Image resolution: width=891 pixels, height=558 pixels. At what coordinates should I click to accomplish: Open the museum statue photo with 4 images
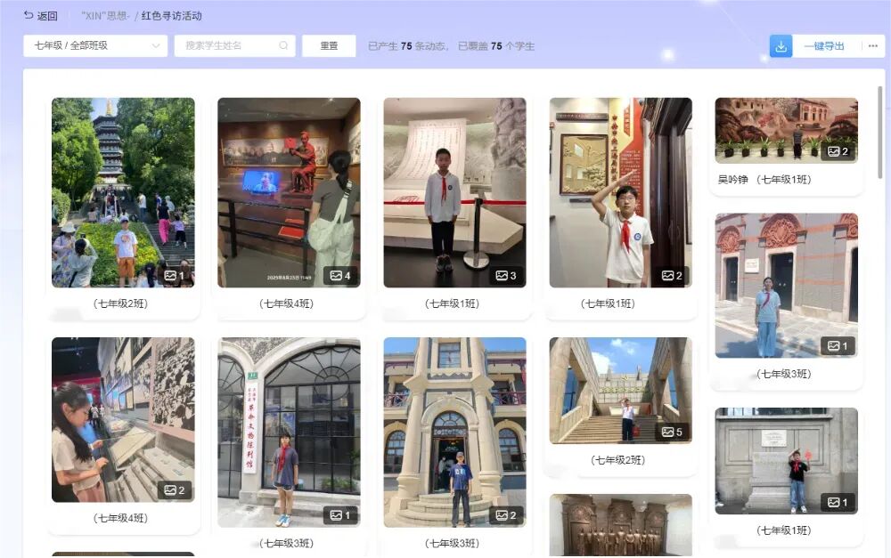(x=290, y=192)
